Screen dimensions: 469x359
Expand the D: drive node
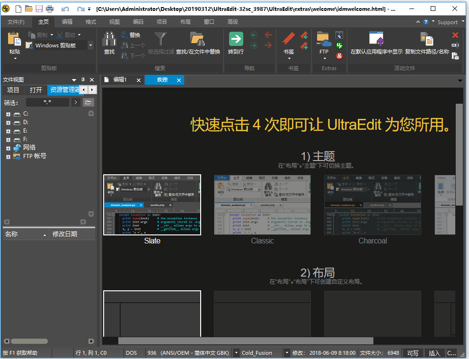pos(8,123)
